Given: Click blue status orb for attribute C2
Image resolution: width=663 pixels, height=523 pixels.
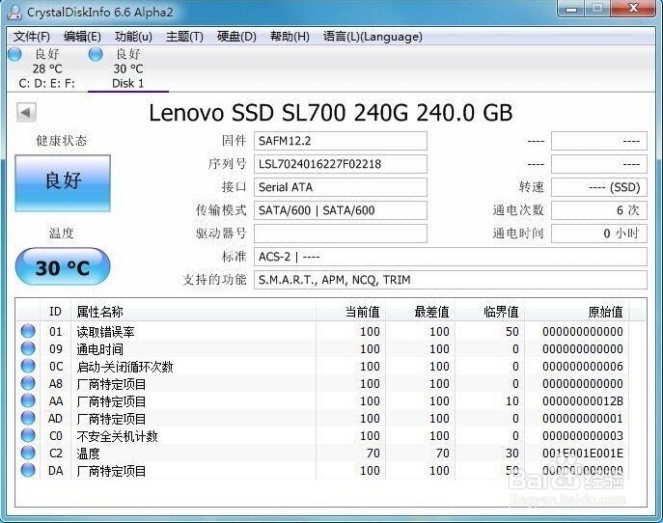Looking at the screenshot, I should [28, 453].
